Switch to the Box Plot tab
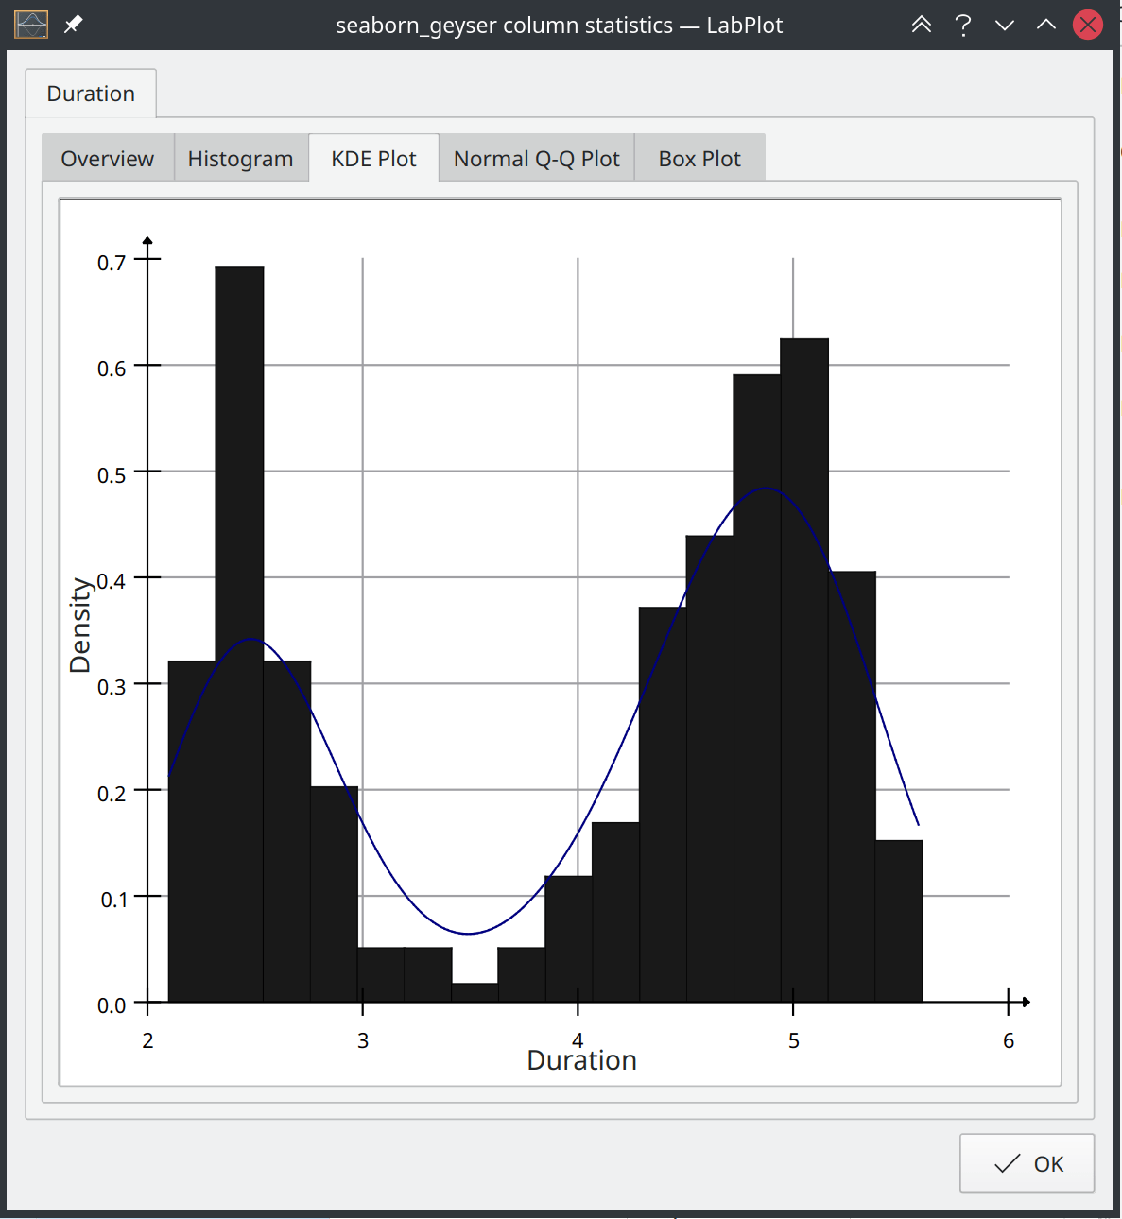 point(699,158)
